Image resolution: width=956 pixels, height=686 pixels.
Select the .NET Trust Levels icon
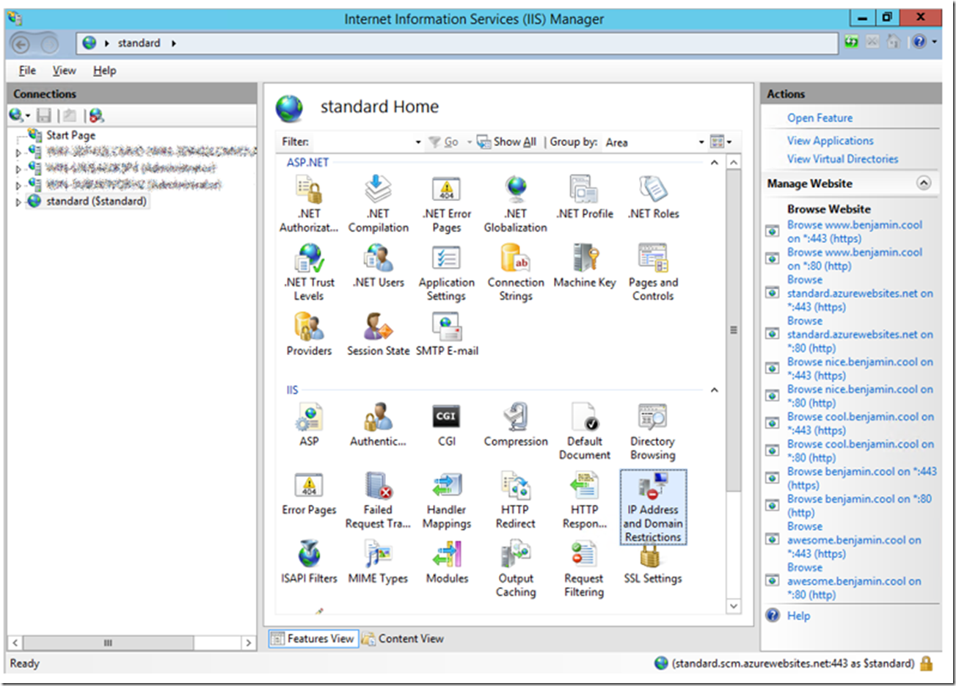309,273
